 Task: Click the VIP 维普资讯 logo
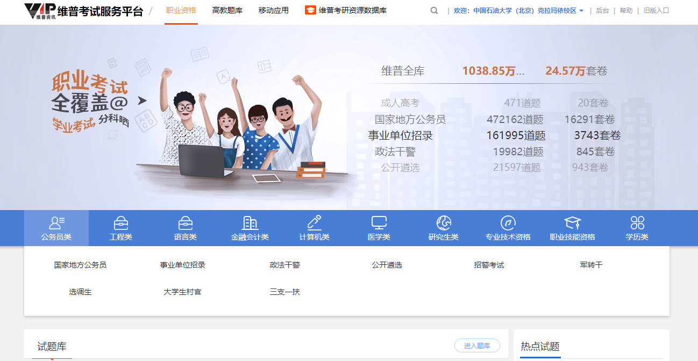pyautogui.click(x=40, y=11)
